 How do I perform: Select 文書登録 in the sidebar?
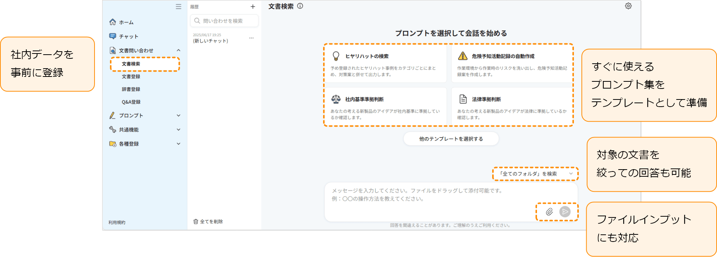pyautogui.click(x=131, y=76)
